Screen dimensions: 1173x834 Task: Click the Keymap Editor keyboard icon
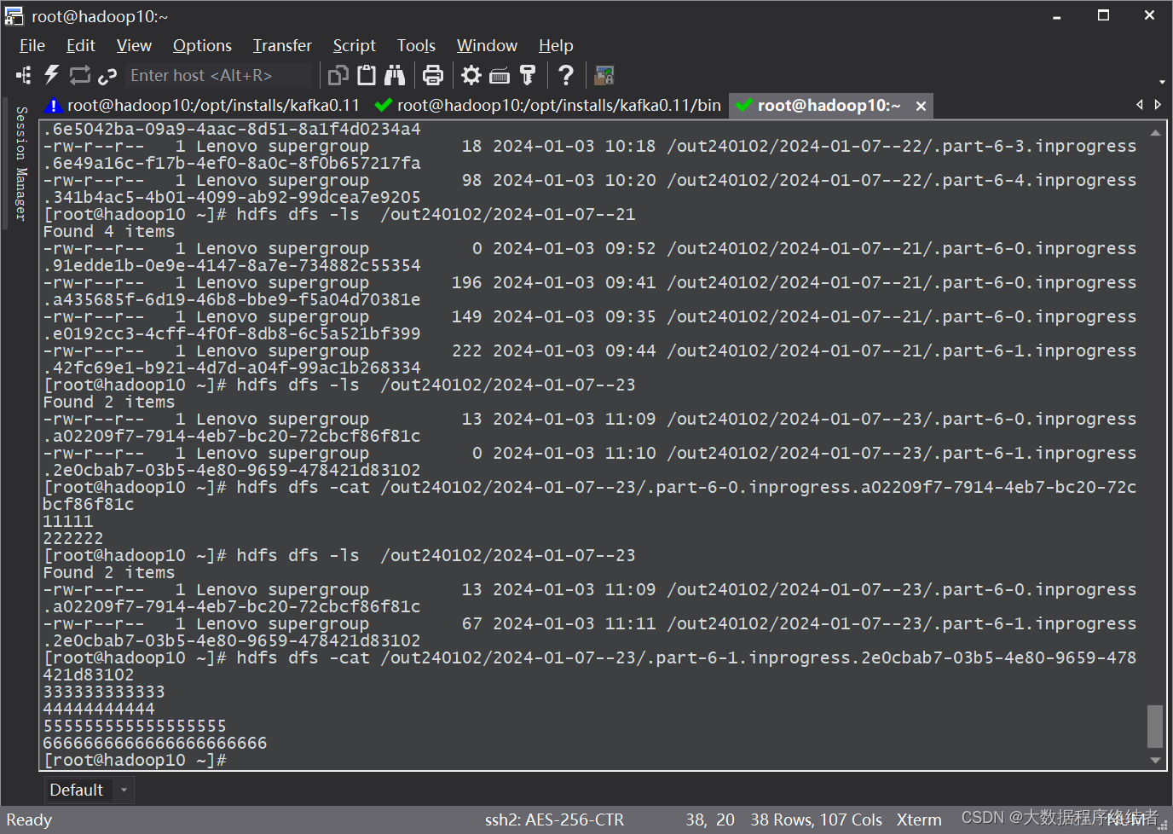[500, 76]
